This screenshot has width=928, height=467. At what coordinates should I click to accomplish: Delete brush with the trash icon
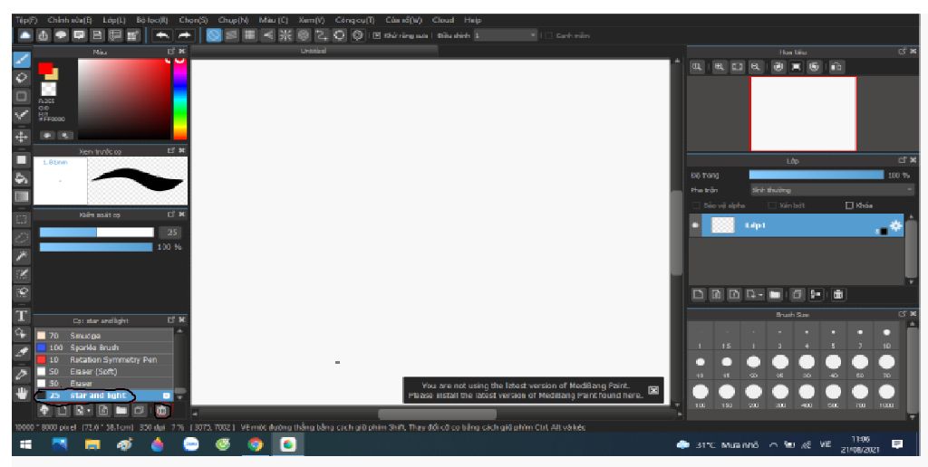[x=161, y=410]
